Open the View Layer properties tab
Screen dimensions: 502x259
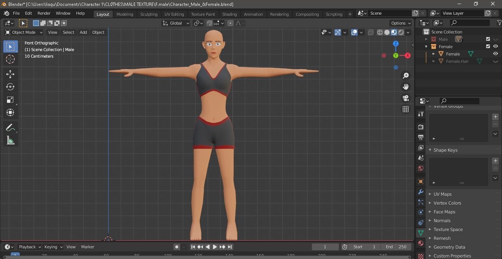[x=421, y=148]
